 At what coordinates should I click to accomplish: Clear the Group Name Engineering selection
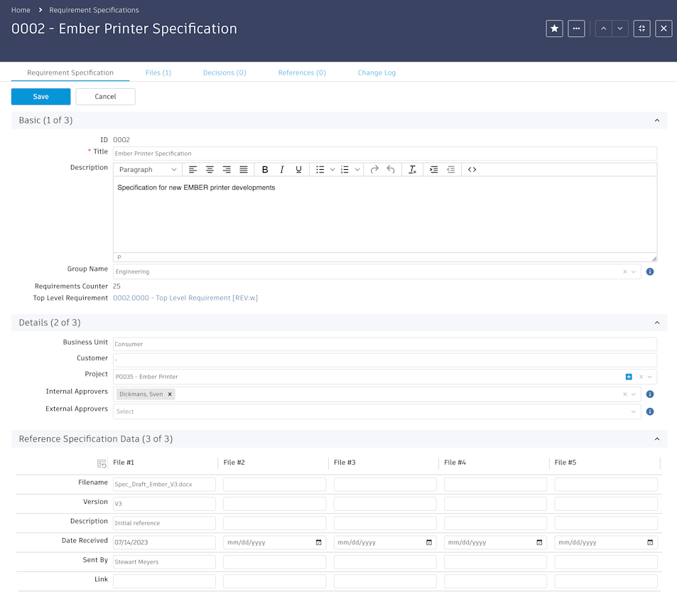coord(624,271)
